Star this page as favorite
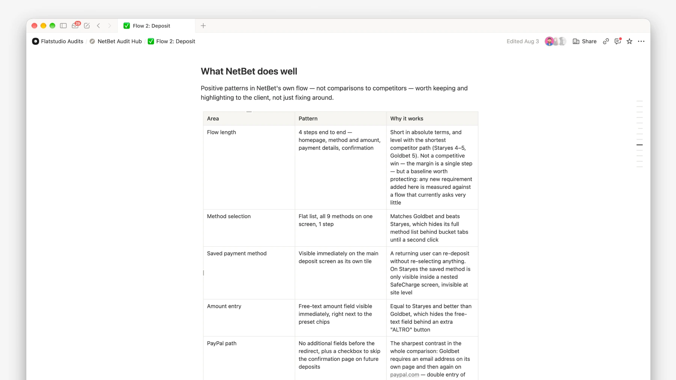The width and height of the screenshot is (676, 380). coord(629,41)
